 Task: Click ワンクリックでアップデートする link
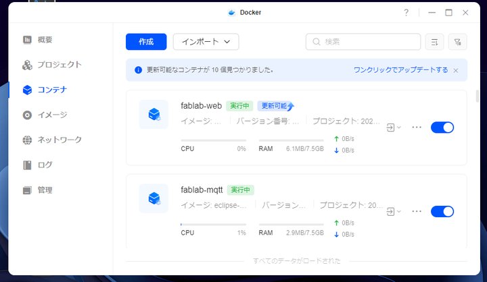point(400,70)
